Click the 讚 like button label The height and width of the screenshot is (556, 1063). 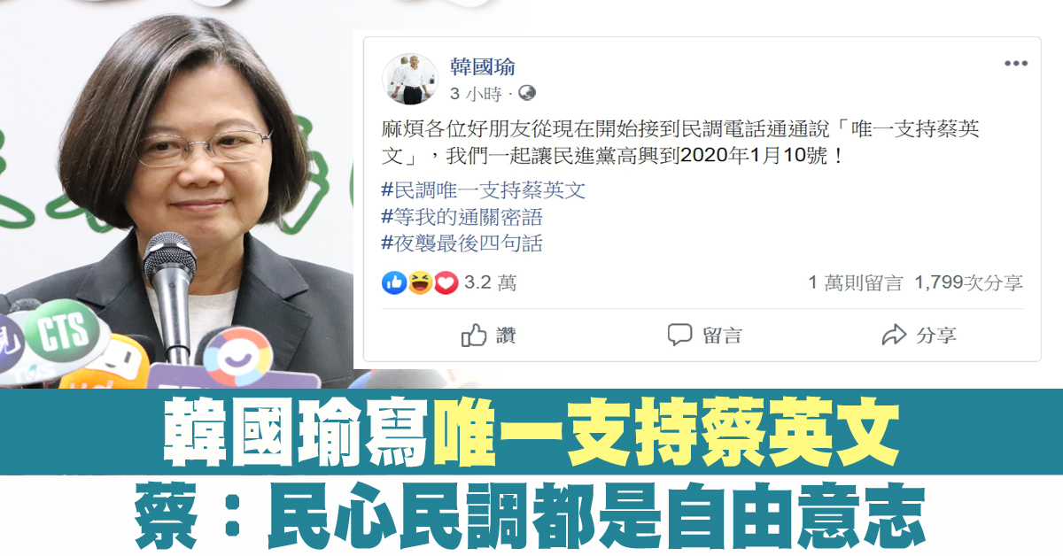pos(506,336)
